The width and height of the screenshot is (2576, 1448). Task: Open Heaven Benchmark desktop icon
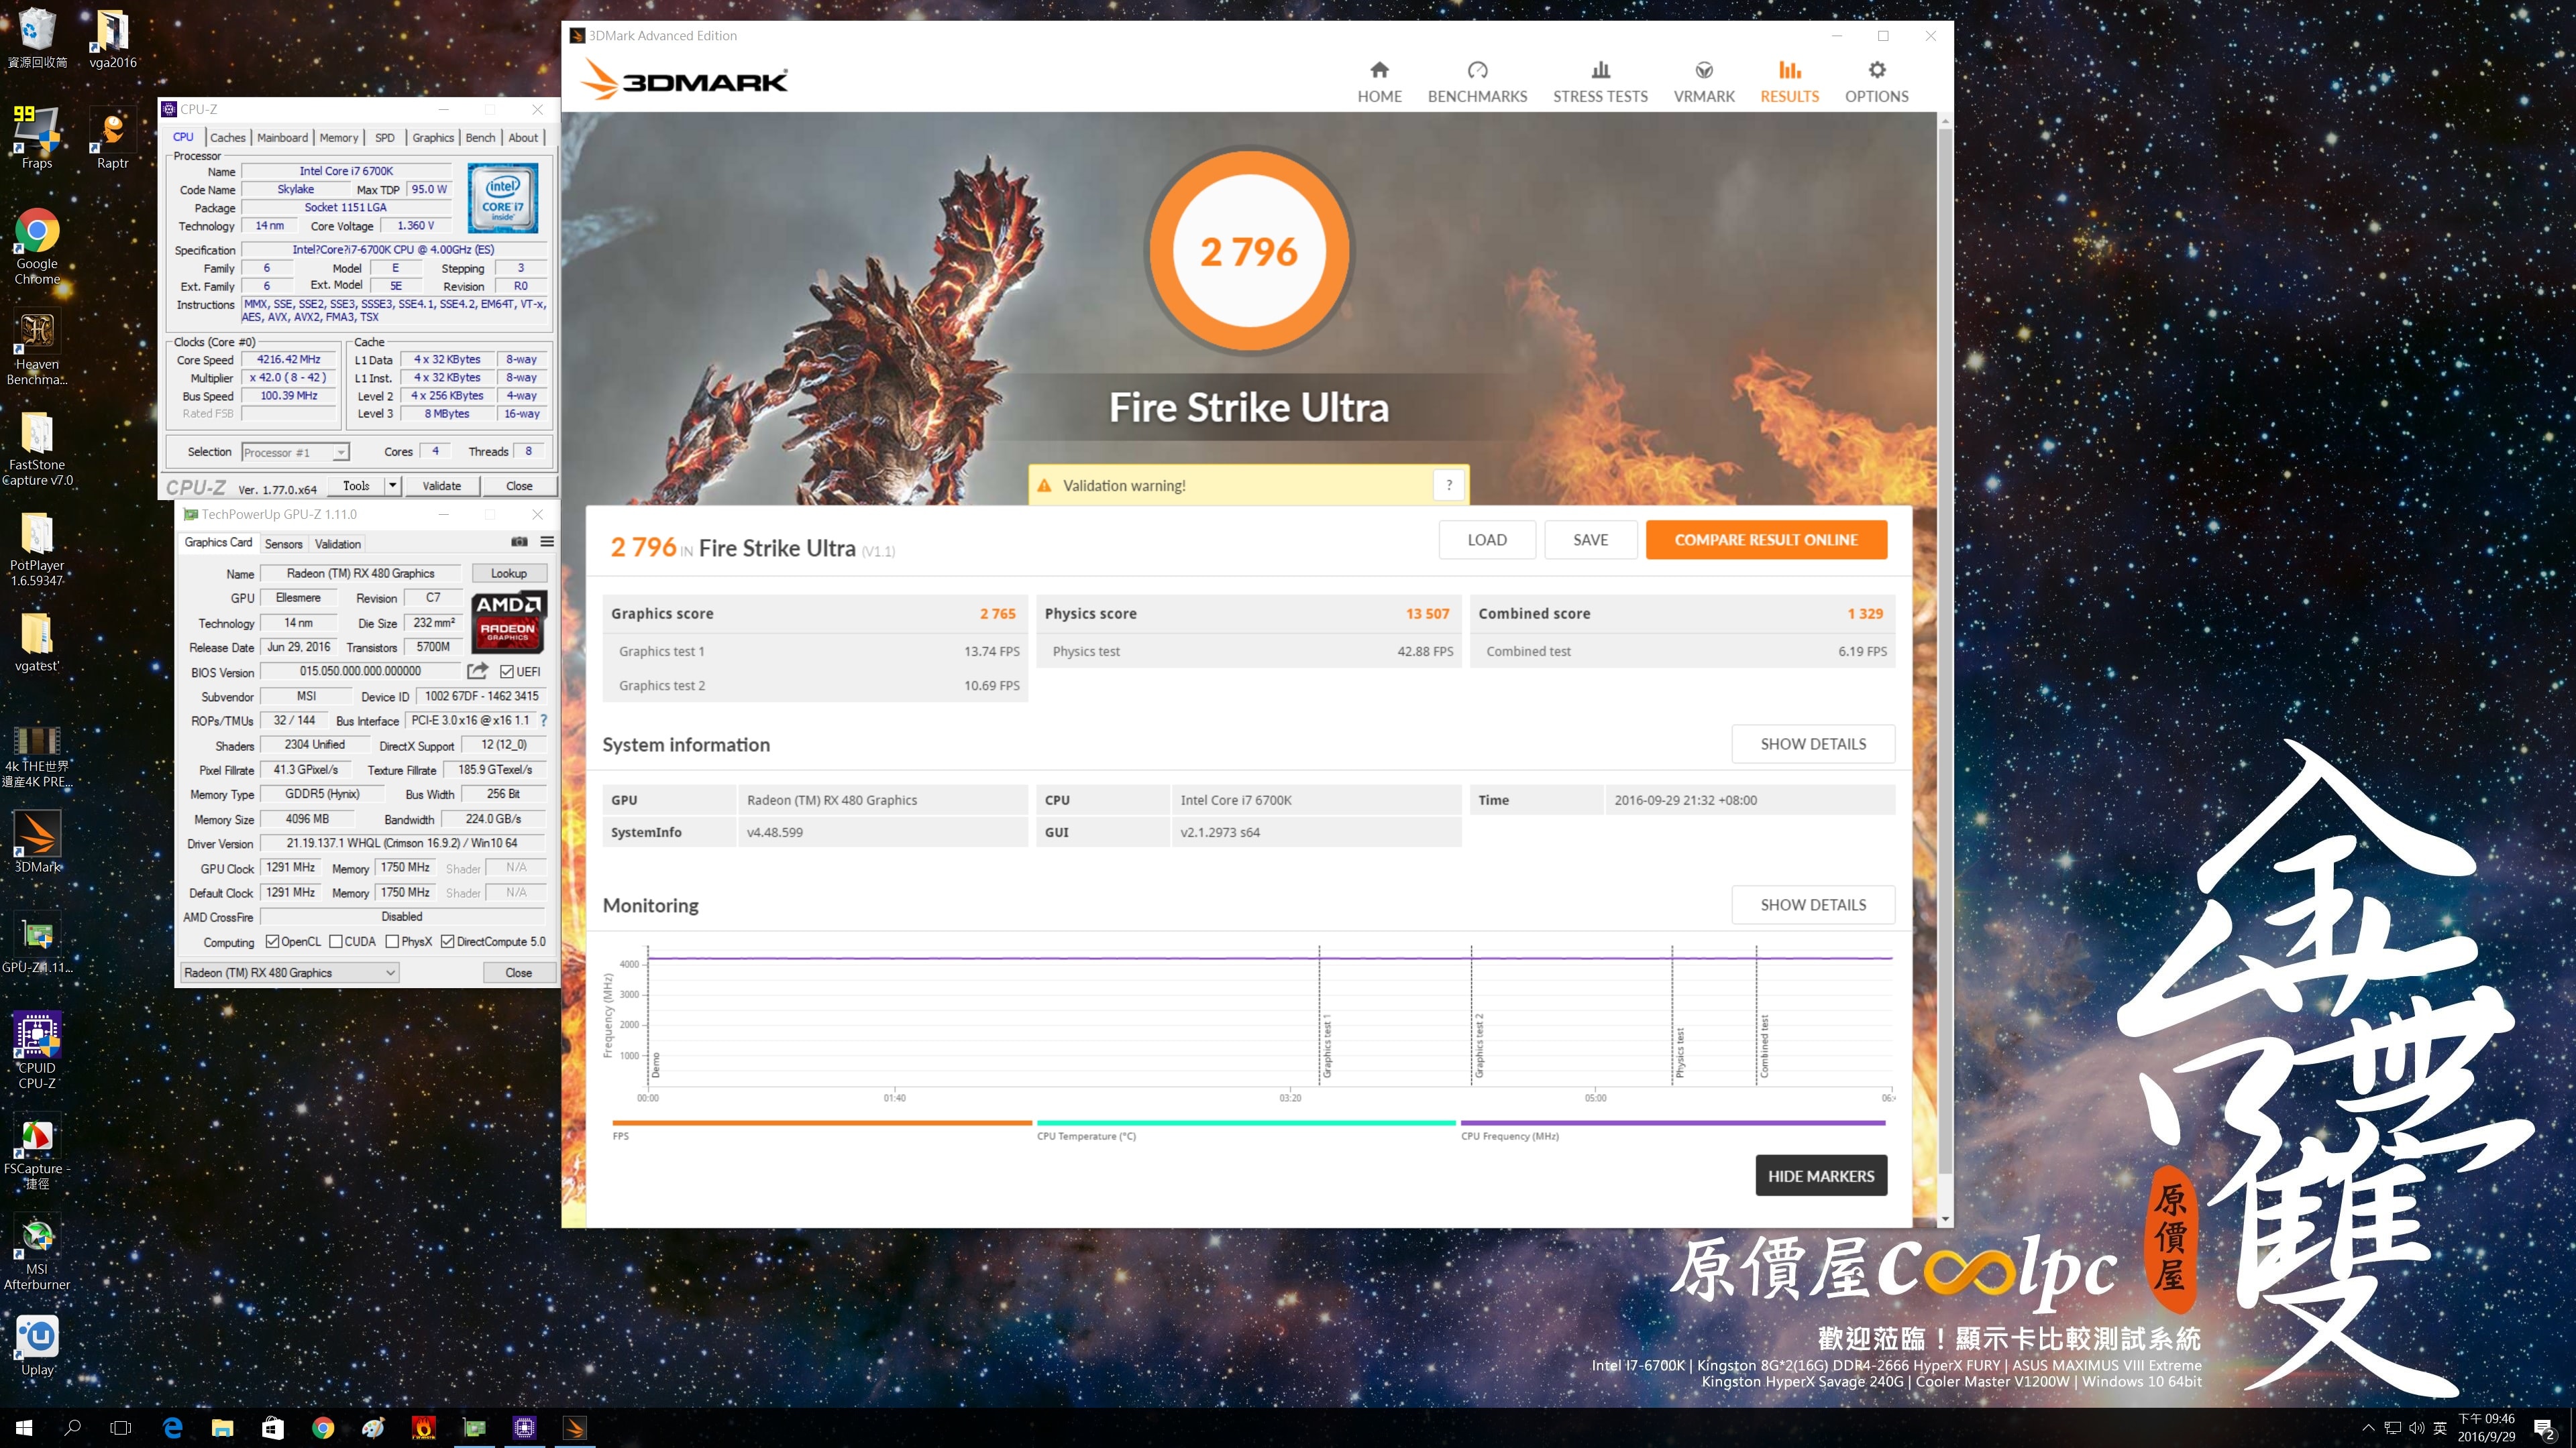[37, 347]
